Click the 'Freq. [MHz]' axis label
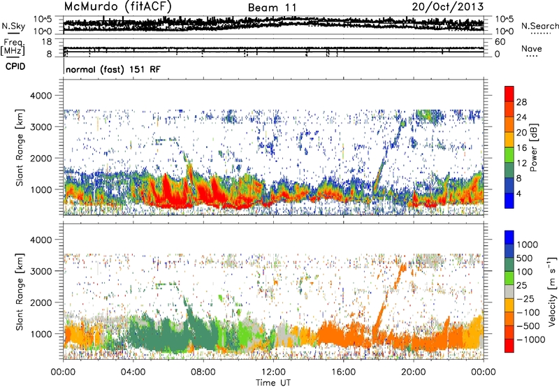559x387 pixels. [13, 47]
